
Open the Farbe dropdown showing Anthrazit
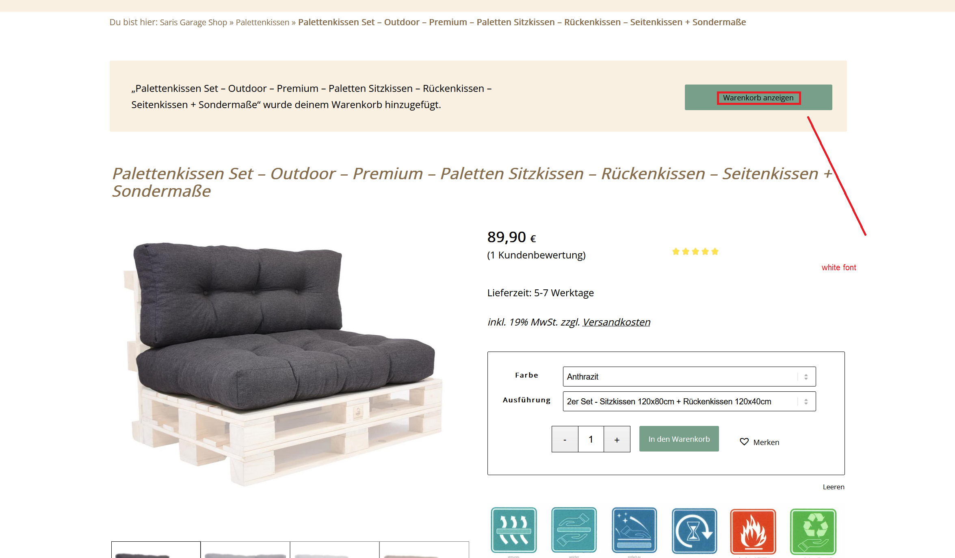click(x=689, y=377)
